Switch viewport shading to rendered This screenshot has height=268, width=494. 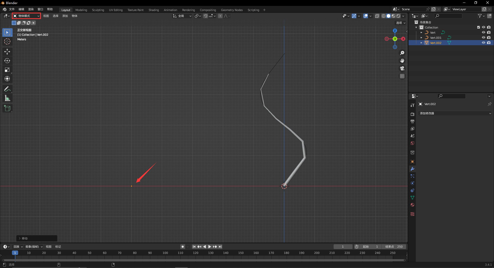pyautogui.click(x=398, y=16)
